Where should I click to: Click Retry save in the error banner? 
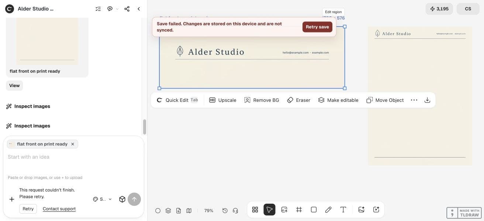point(317,27)
